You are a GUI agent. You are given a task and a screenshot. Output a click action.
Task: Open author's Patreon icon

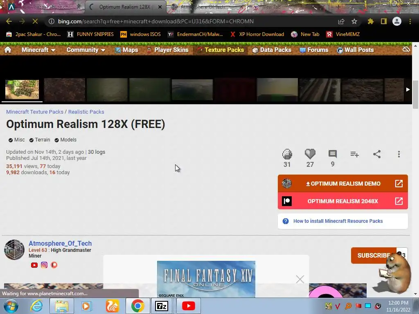tap(54, 265)
